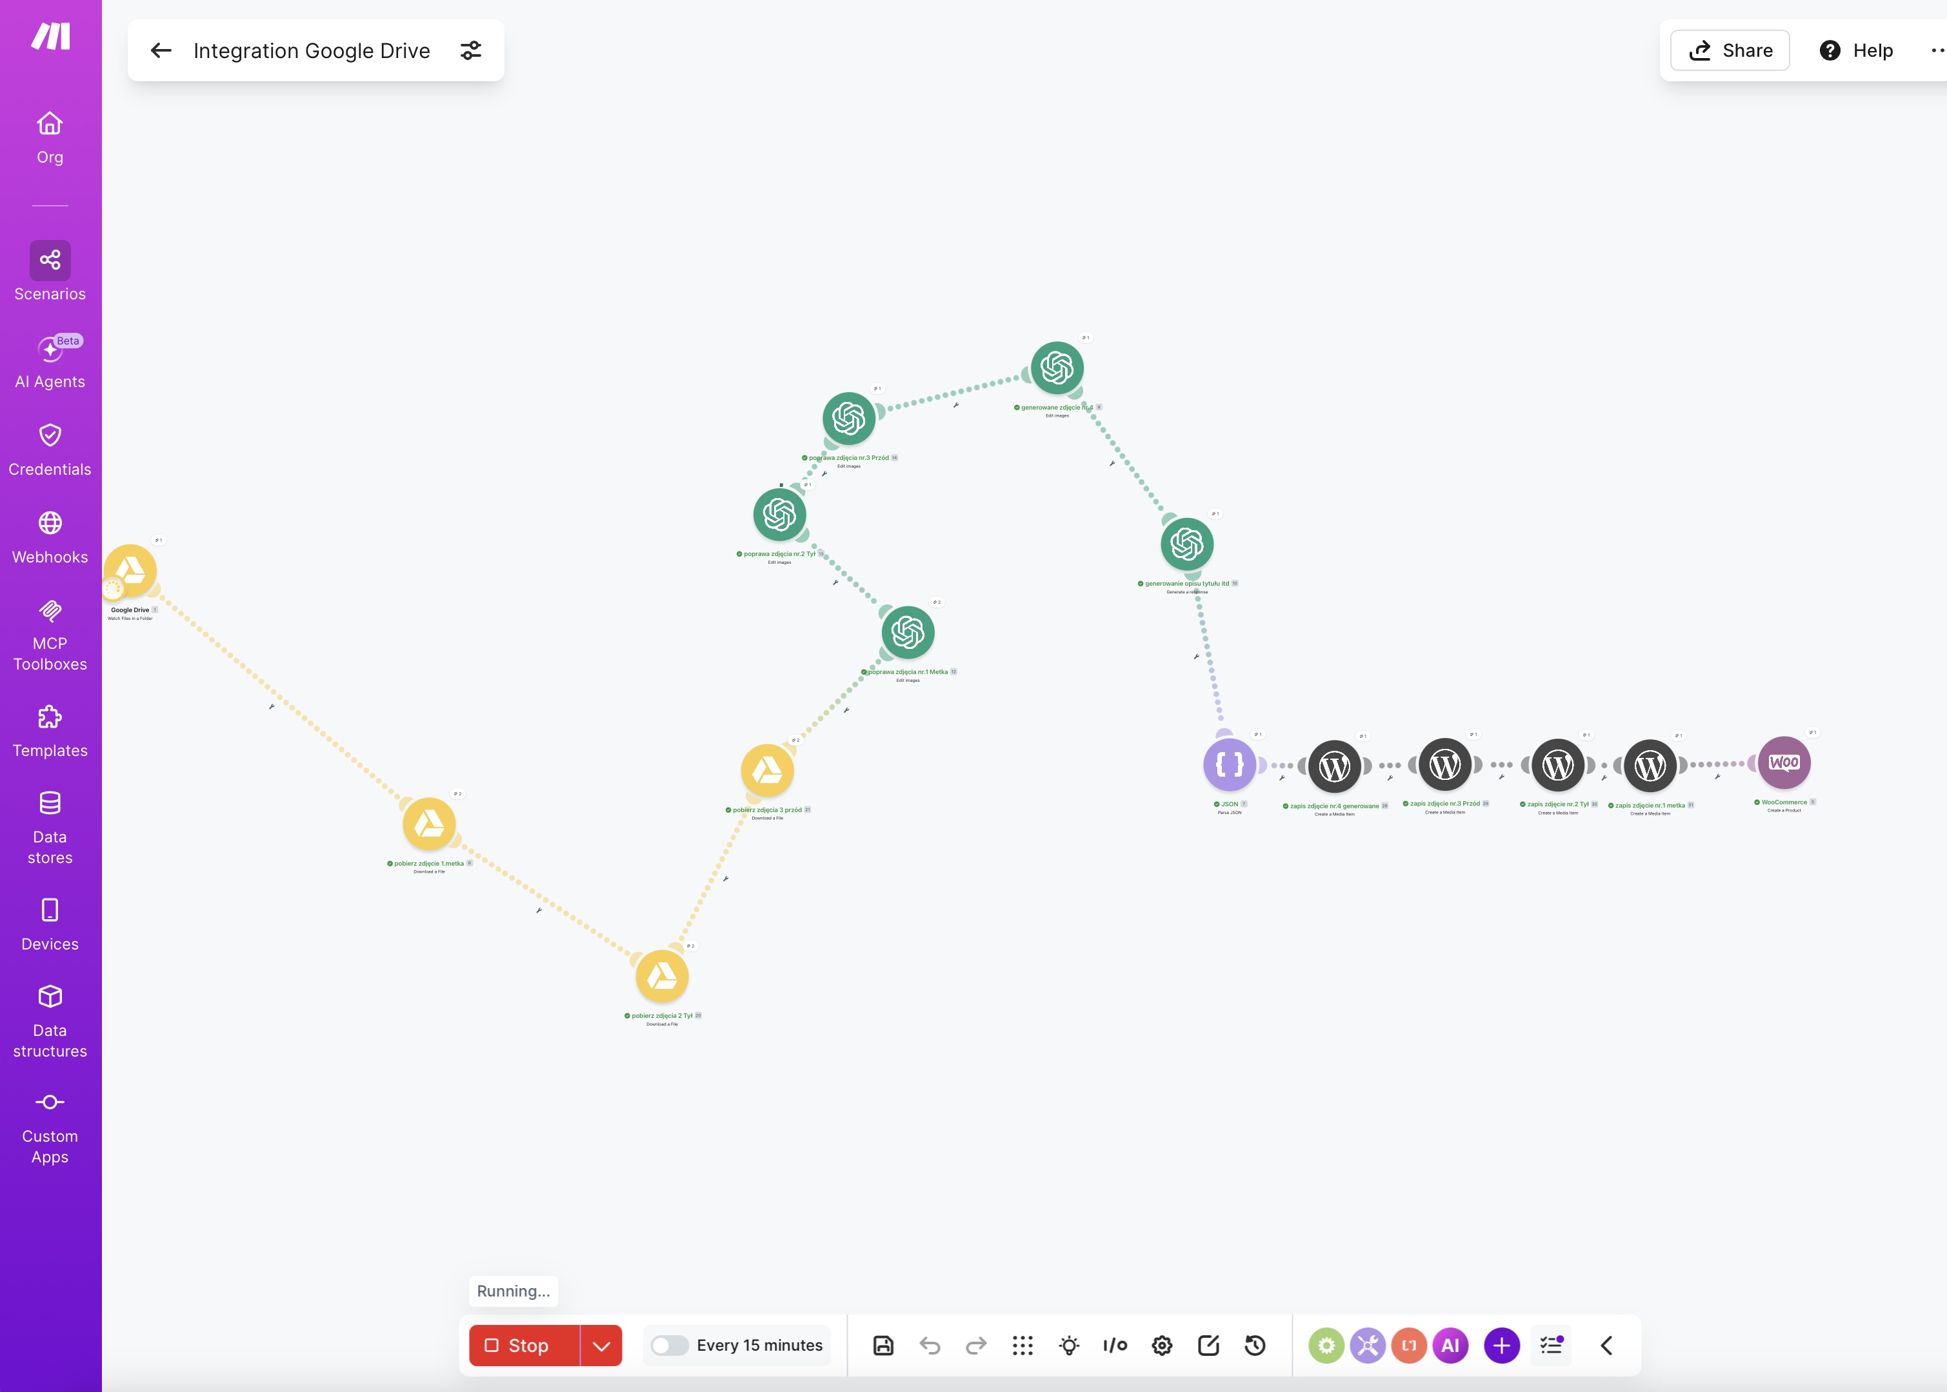Collapse the bottom toolbar with the chevron
The width and height of the screenshot is (1947, 1392).
[x=1606, y=1346]
